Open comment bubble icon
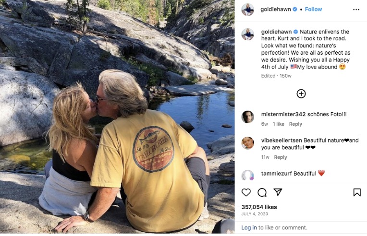The height and width of the screenshot is (236, 367). pos(262,192)
